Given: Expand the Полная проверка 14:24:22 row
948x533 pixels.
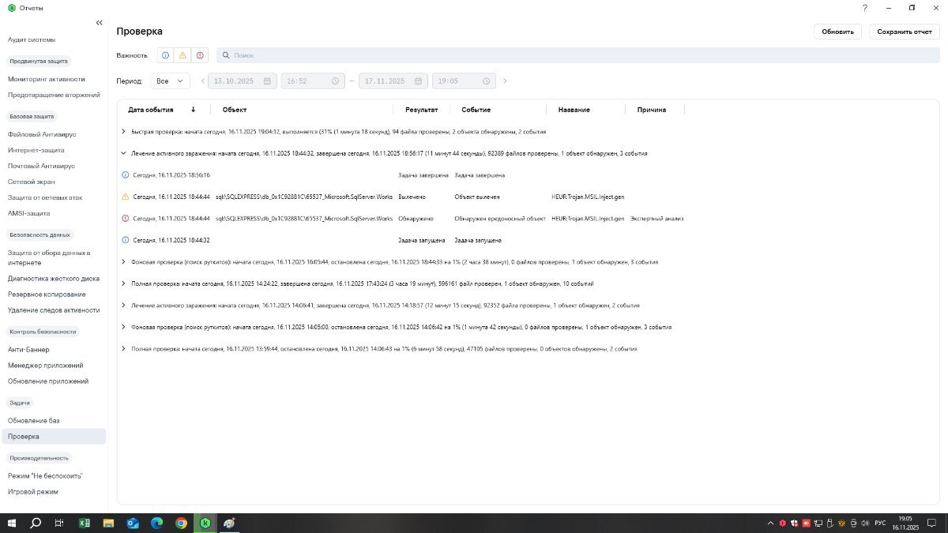Looking at the screenshot, I should pos(123,283).
